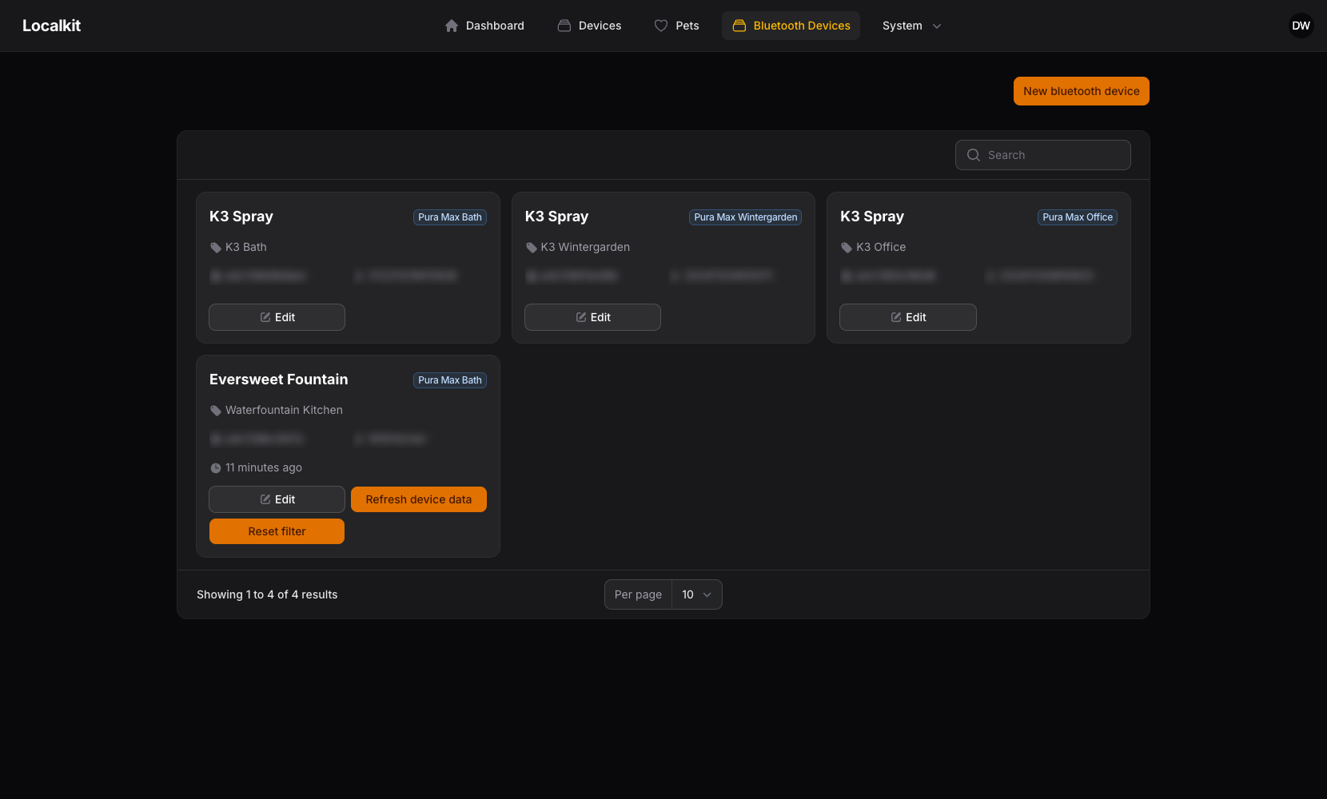Click the chevron next to System

click(x=937, y=26)
